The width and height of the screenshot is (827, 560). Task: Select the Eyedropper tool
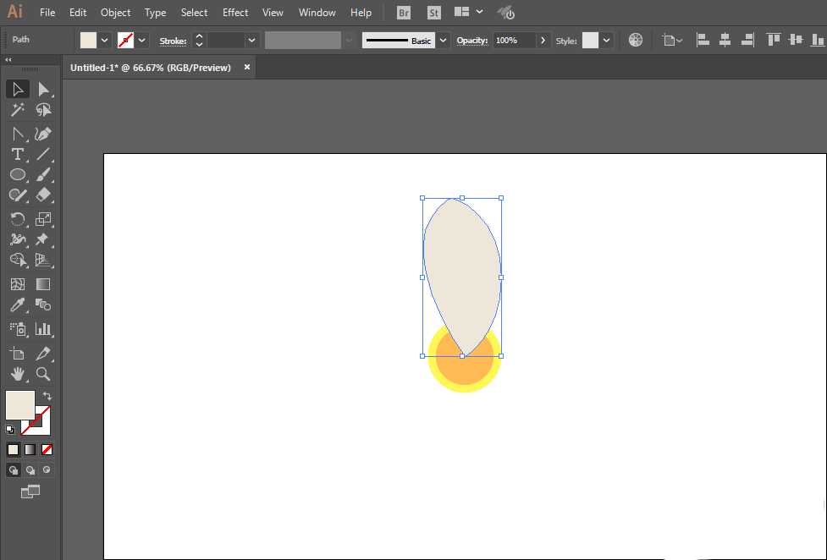(17, 305)
